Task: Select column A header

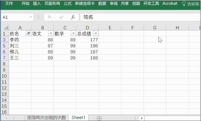Action: pos(20,28)
